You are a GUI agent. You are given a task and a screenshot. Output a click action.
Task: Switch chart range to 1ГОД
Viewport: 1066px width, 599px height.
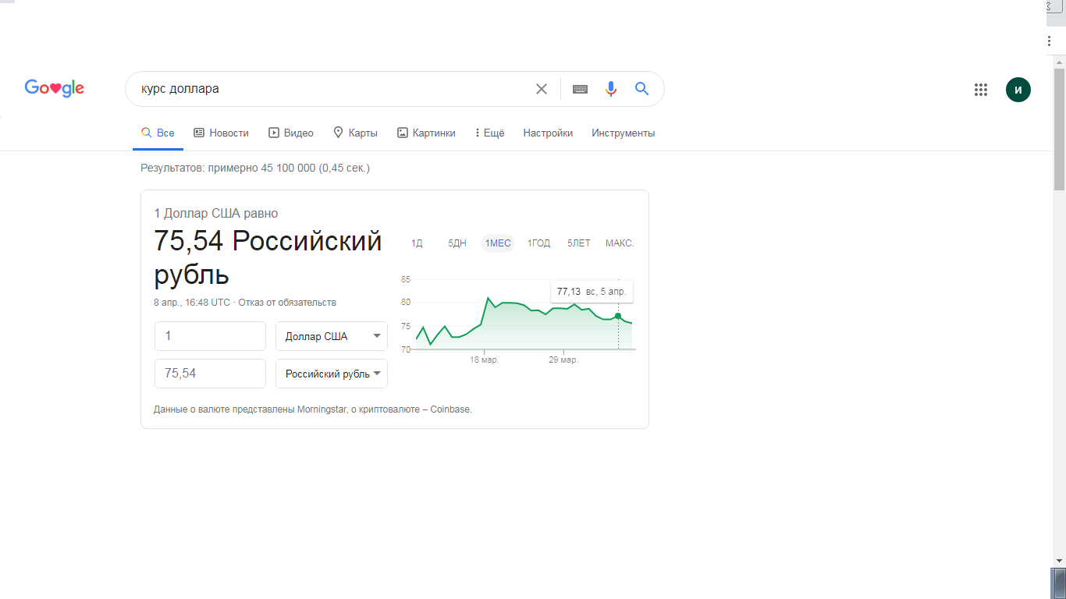(x=538, y=243)
